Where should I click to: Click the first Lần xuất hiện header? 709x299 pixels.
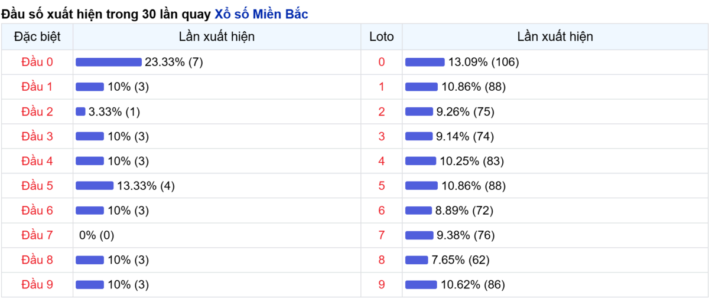pos(217,37)
